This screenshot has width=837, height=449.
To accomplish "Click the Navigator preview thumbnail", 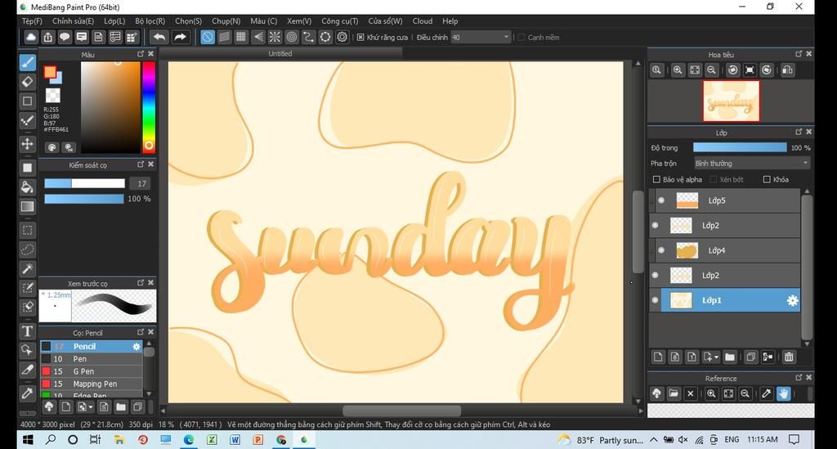I will (731, 101).
